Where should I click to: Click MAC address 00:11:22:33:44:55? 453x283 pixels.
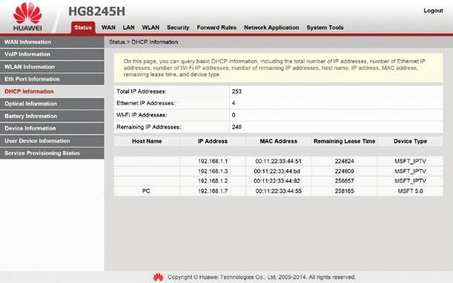[279, 191]
